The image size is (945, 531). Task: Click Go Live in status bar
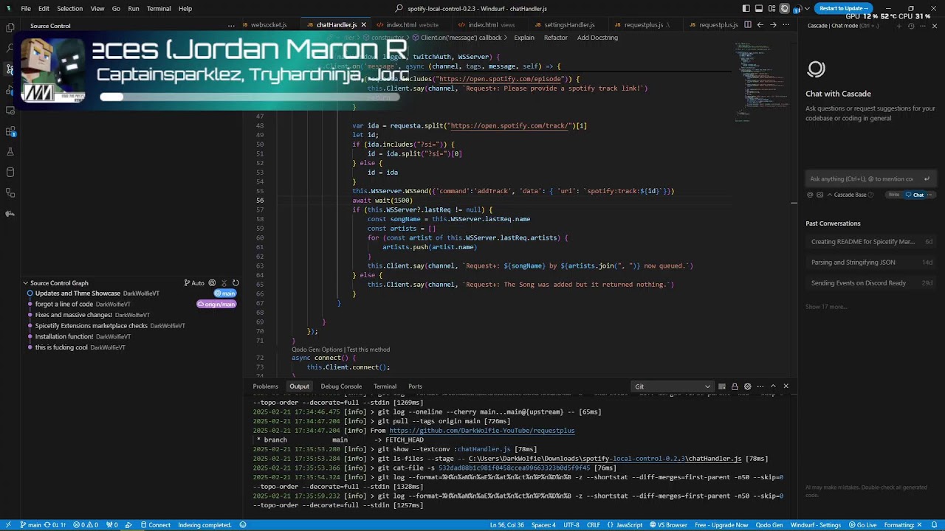(862, 525)
